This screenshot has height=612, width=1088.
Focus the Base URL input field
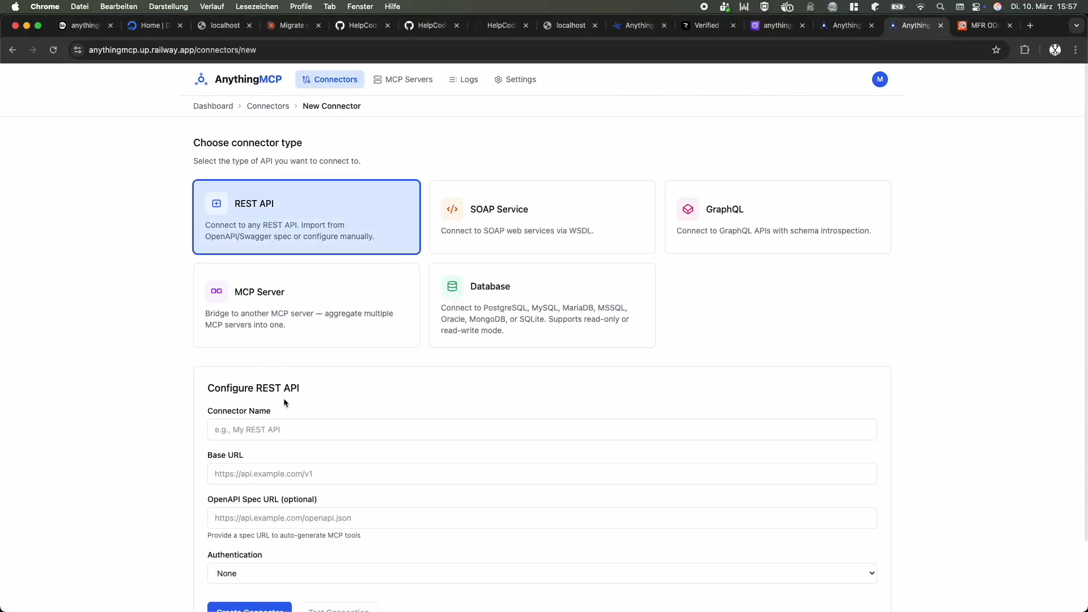(x=542, y=474)
